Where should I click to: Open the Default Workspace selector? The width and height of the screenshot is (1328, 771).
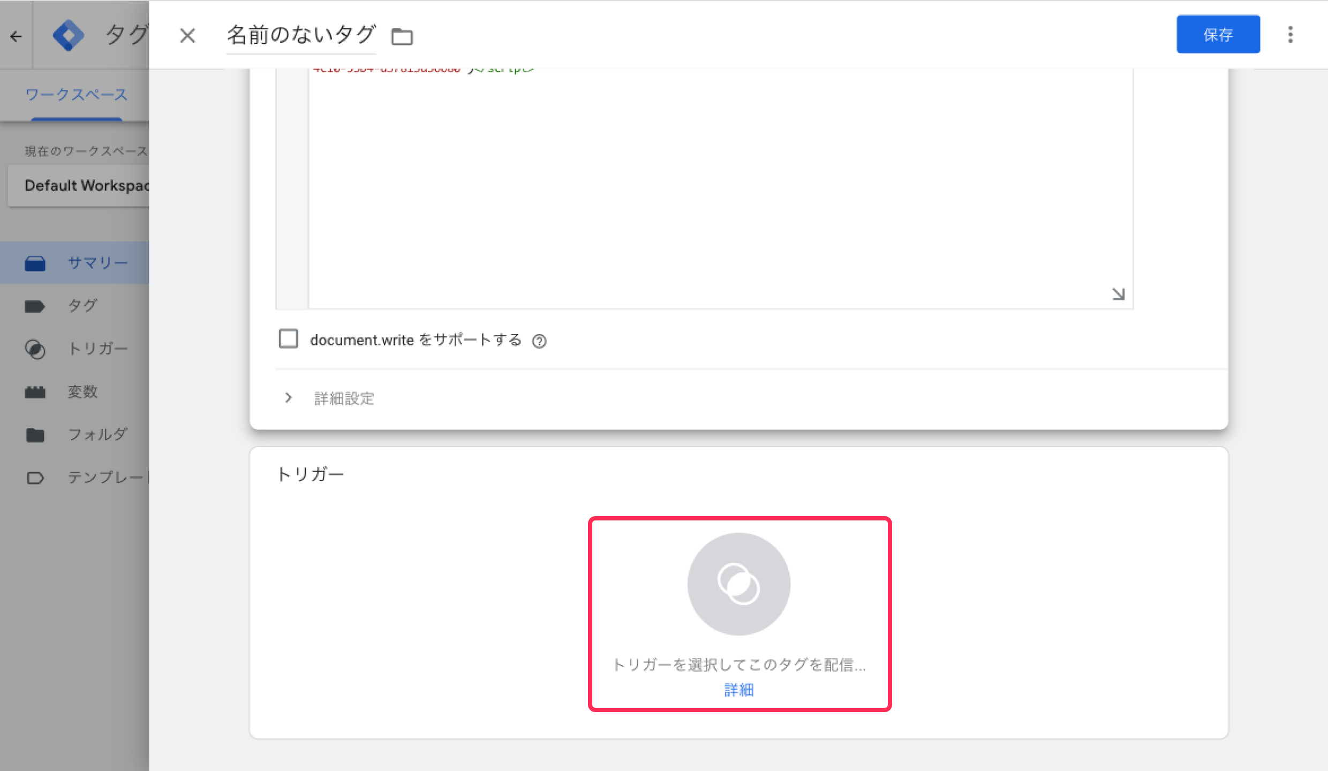(x=86, y=186)
